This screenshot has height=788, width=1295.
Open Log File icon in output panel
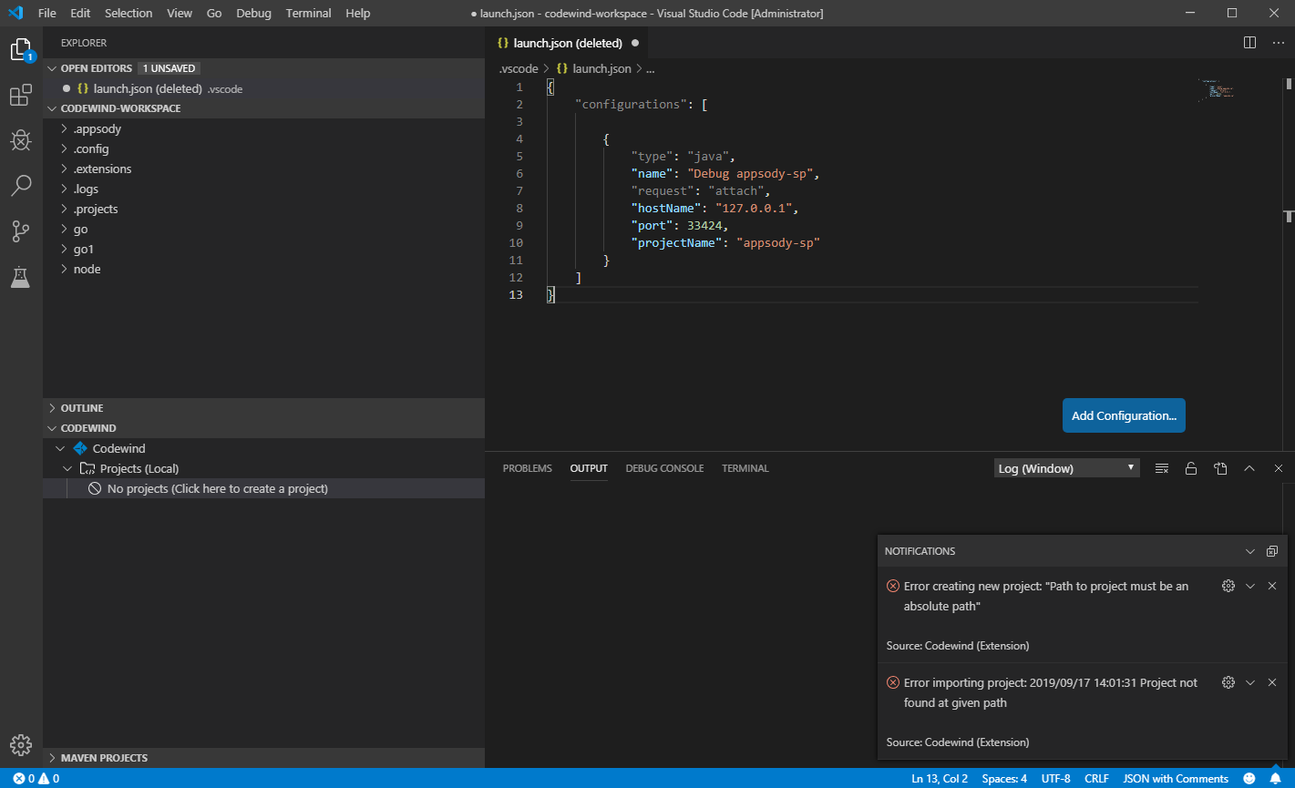pos(1220,467)
